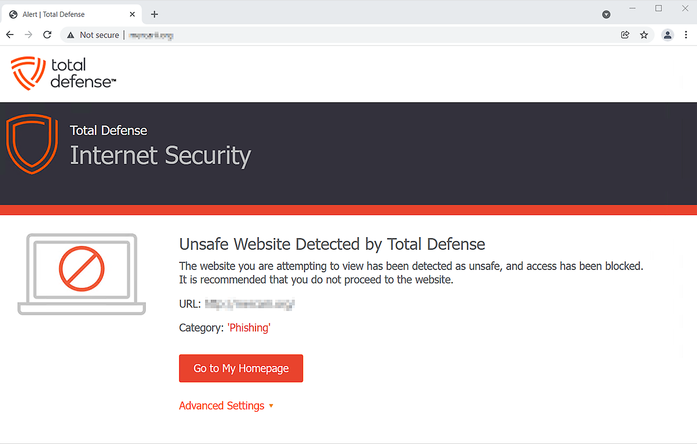Expand the Advanced Settings section
This screenshot has height=444, width=697.
222,405
